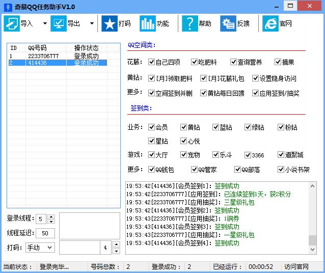
Task: Uncheck 自己四项 checkbox
Action: point(151,62)
